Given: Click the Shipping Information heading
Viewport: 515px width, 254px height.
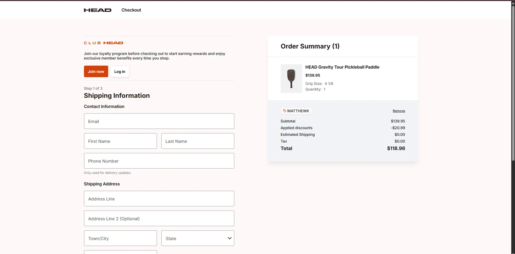Looking at the screenshot, I should [x=117, y=96].
